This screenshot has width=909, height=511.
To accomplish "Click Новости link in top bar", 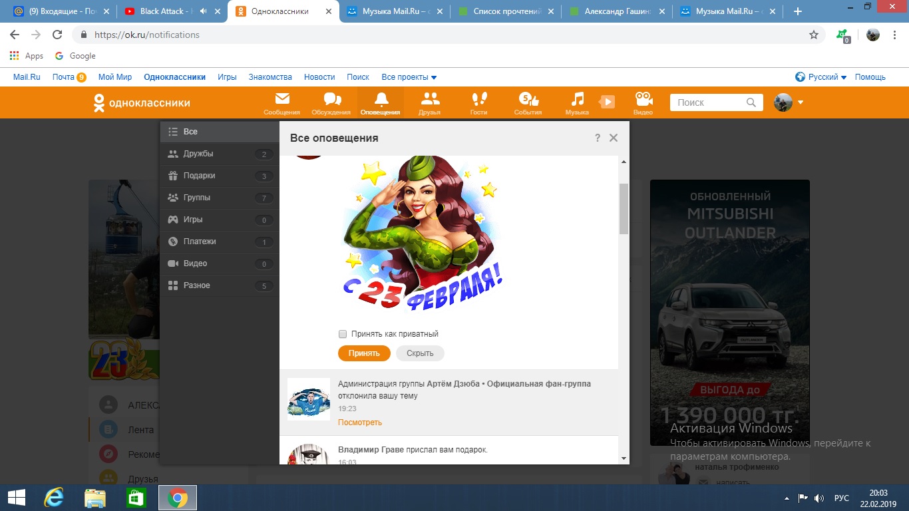I will point(319,77).
